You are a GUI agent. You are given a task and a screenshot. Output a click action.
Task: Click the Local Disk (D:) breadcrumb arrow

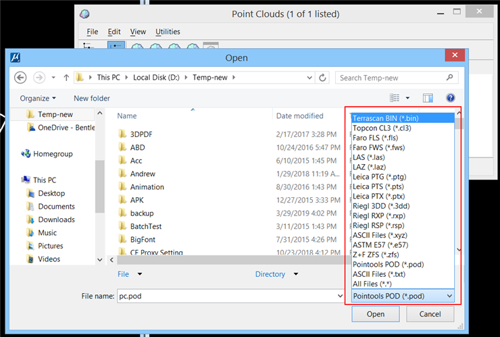click(186, 78)
